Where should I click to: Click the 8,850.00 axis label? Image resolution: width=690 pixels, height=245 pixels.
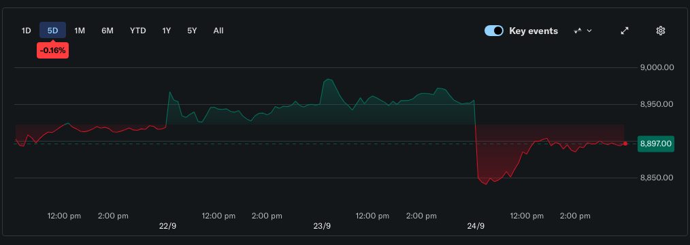tap(656, 178)
